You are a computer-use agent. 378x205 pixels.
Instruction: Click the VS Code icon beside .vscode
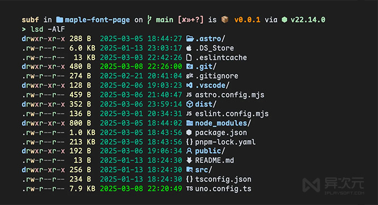point(190,85)
